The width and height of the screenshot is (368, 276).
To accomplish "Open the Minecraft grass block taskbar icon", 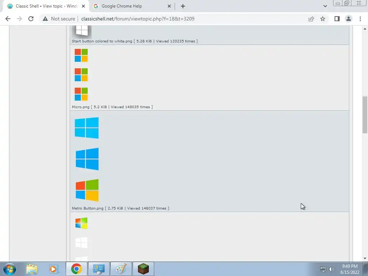I will pyautogui.click(x=143, y=269).
